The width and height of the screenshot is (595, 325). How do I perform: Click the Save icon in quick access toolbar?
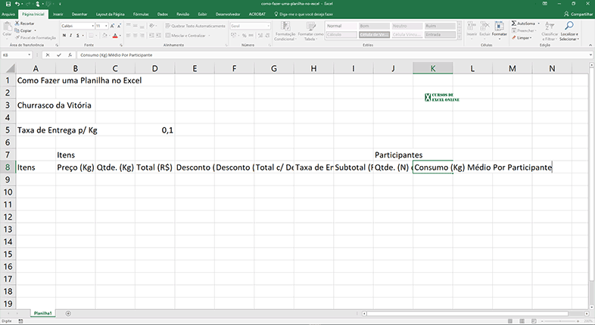8,4
